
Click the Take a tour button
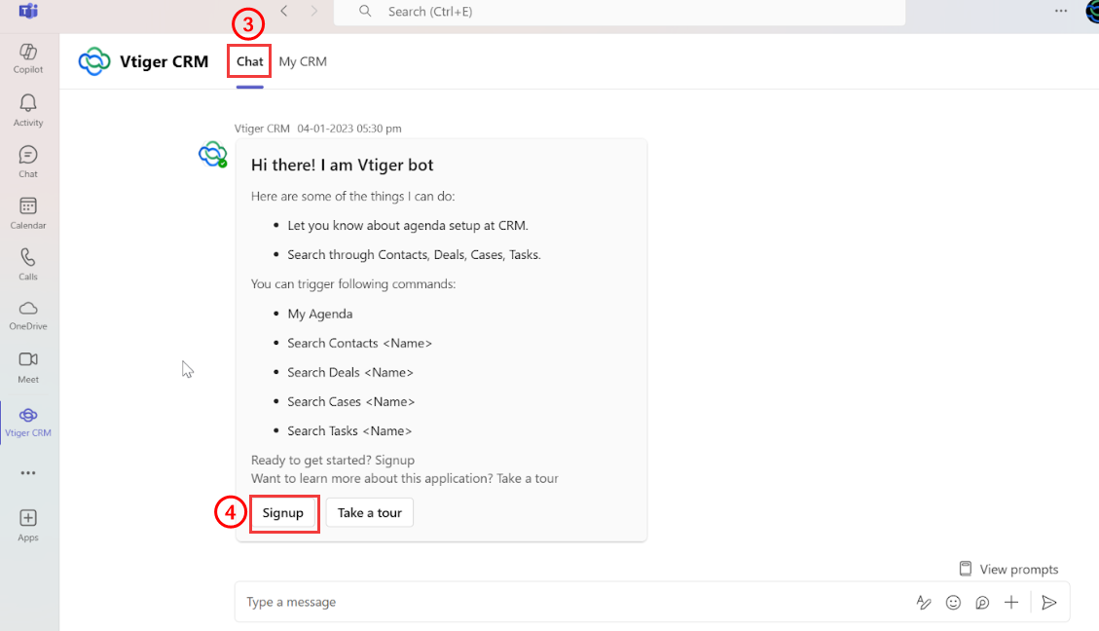coord(369,512)
